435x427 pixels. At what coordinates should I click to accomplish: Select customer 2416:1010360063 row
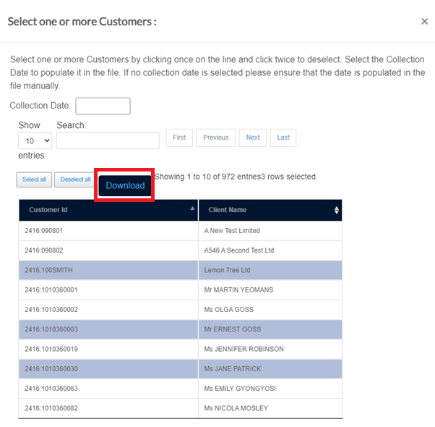[181, 389]
